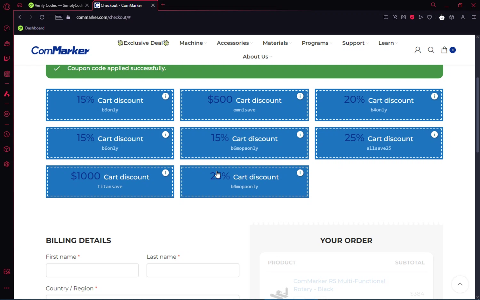Open the shopping cart bag icon
The width and height of the screenshot is (480, 300).
(x=444, y=50)
